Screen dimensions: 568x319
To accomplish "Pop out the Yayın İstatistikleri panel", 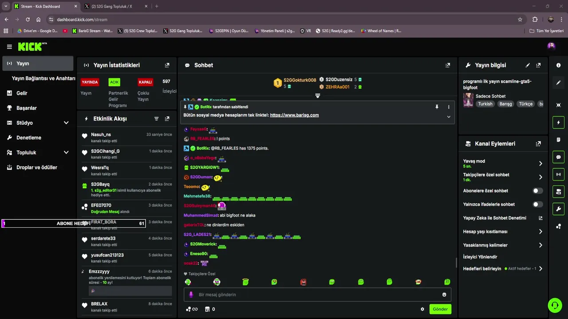I will point(167,65).
